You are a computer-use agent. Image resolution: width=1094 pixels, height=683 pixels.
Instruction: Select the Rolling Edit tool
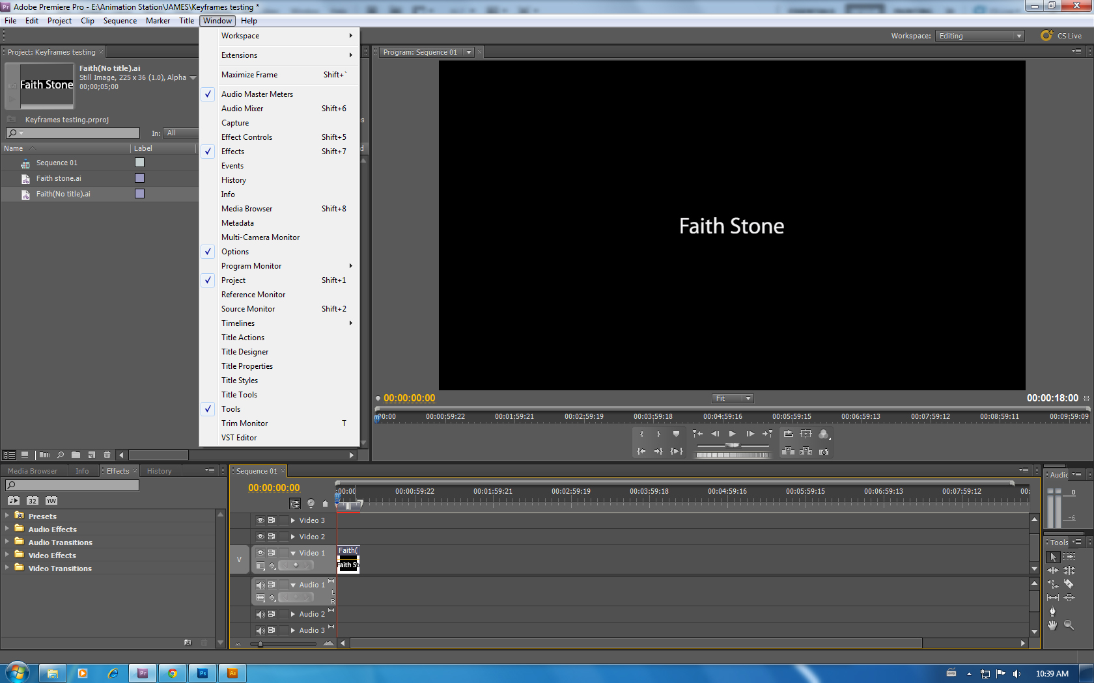click(1069, 570)
